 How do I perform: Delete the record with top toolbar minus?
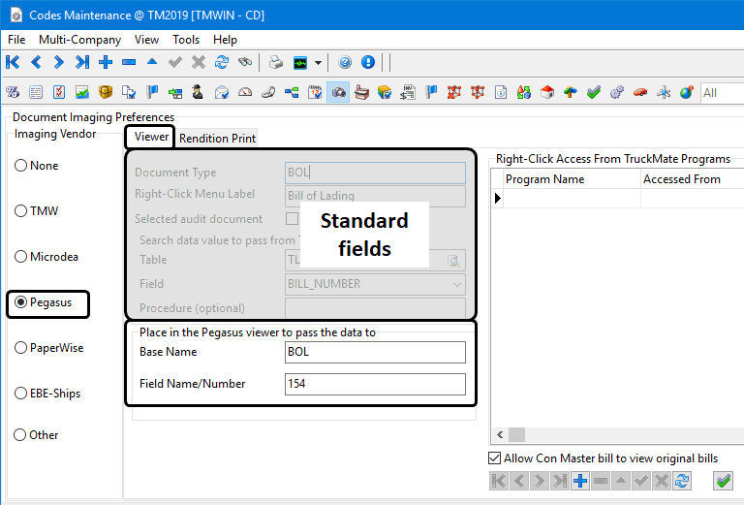point(129,62)
